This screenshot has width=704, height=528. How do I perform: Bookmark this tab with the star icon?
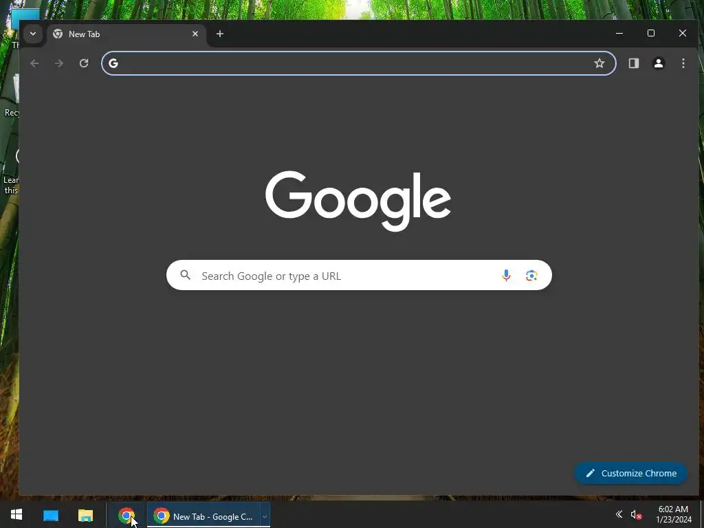click(599, 63)
